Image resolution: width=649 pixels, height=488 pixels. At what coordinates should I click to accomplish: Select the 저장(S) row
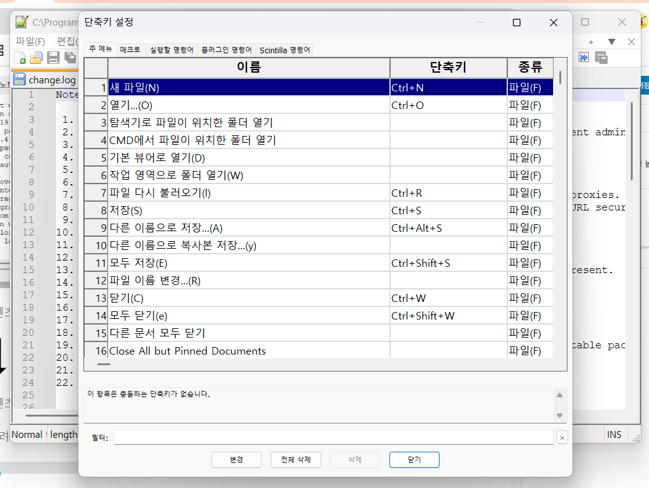[x=319, y=210]
